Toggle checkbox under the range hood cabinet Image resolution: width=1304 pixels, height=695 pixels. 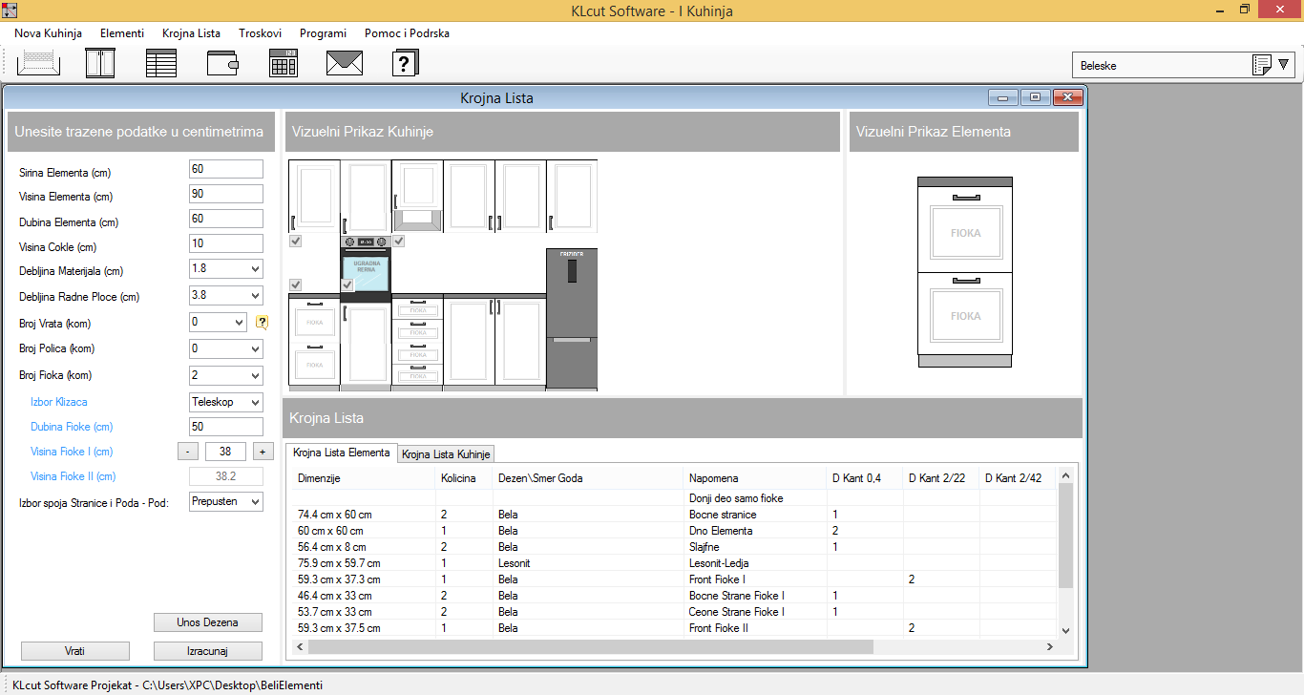(399, 242)
